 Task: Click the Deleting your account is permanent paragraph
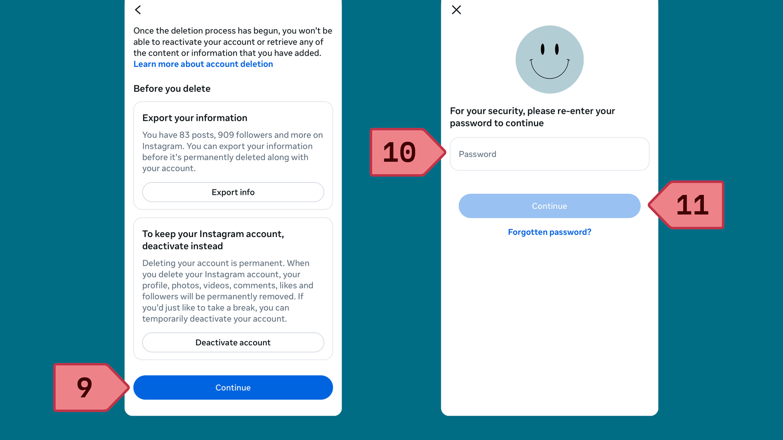(x=228, y=291)
